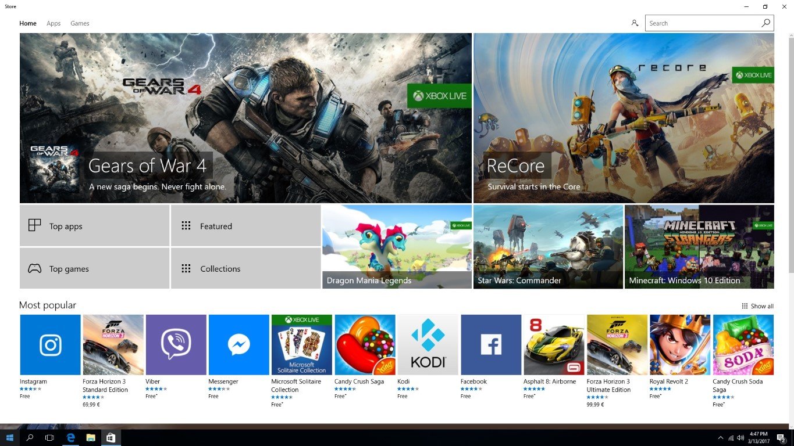Open the Windows Start menu
Image resolution: width=794 pixels, height=446 pixels.
[x=9, y=437]
